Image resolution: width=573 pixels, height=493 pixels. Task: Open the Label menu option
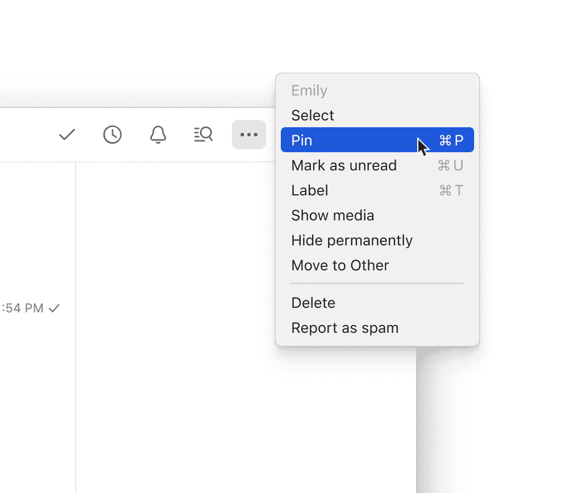(x=310, y=190)
